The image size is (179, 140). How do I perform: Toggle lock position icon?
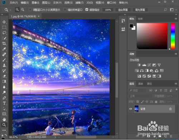click(x=147, y=102)
